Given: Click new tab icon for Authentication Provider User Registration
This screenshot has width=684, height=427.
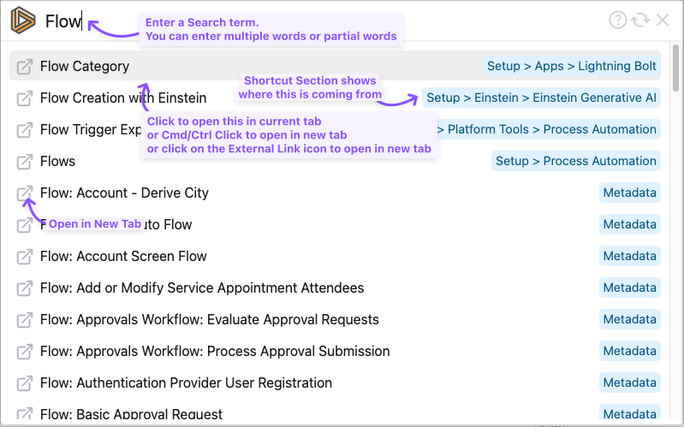Looking at the screenshot, I should [25, 383].
